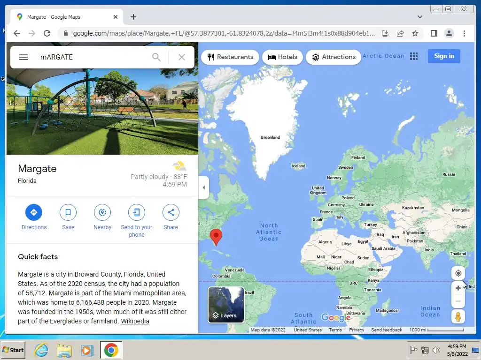Clear the search box with X

[182, 57]
